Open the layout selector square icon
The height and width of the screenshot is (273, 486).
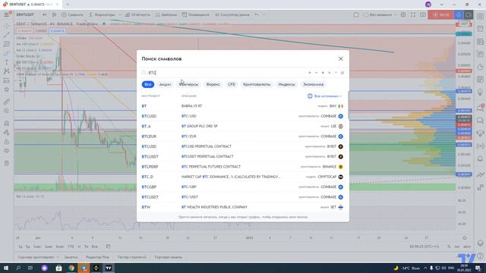tap(356, 14)
